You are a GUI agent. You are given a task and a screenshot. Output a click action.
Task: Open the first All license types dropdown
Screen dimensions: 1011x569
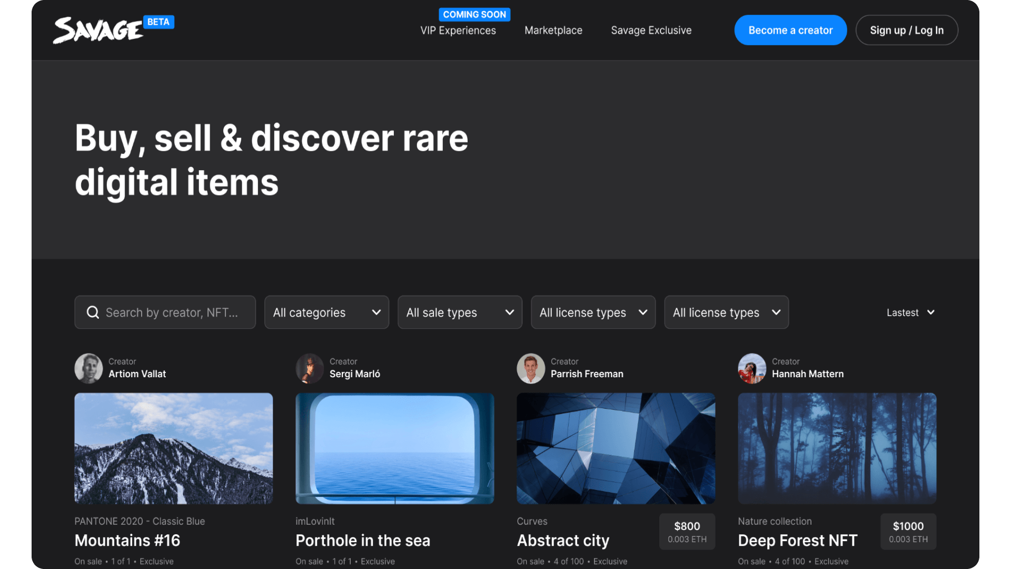pos(593,312)
